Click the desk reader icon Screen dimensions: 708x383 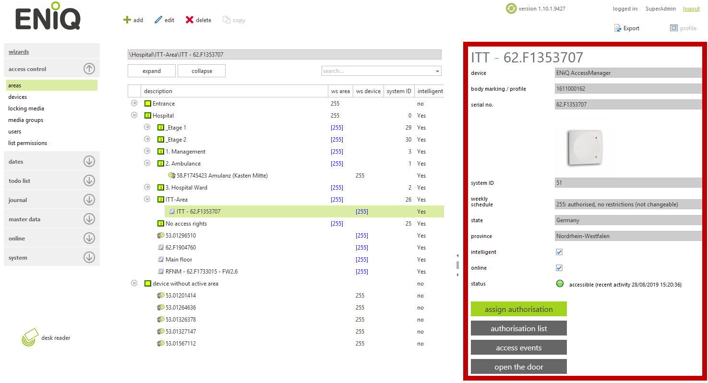[x=29, y=338]
